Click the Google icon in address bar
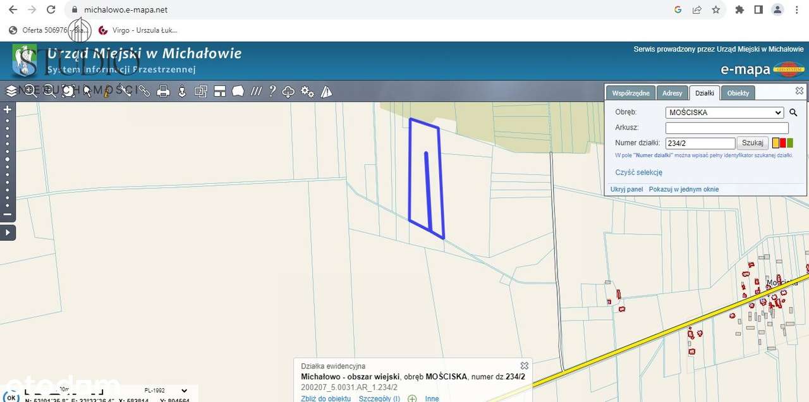 [678, 10]
